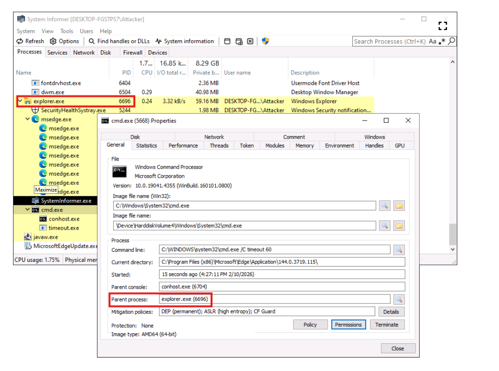Click the shield elevation icon
The image size is (499, 371).
click(265, 41)
